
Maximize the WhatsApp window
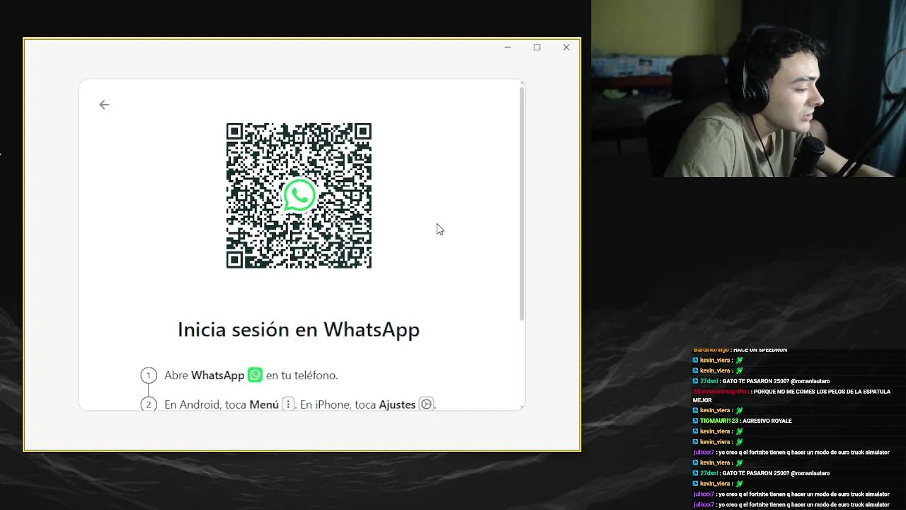click(537, 47)
